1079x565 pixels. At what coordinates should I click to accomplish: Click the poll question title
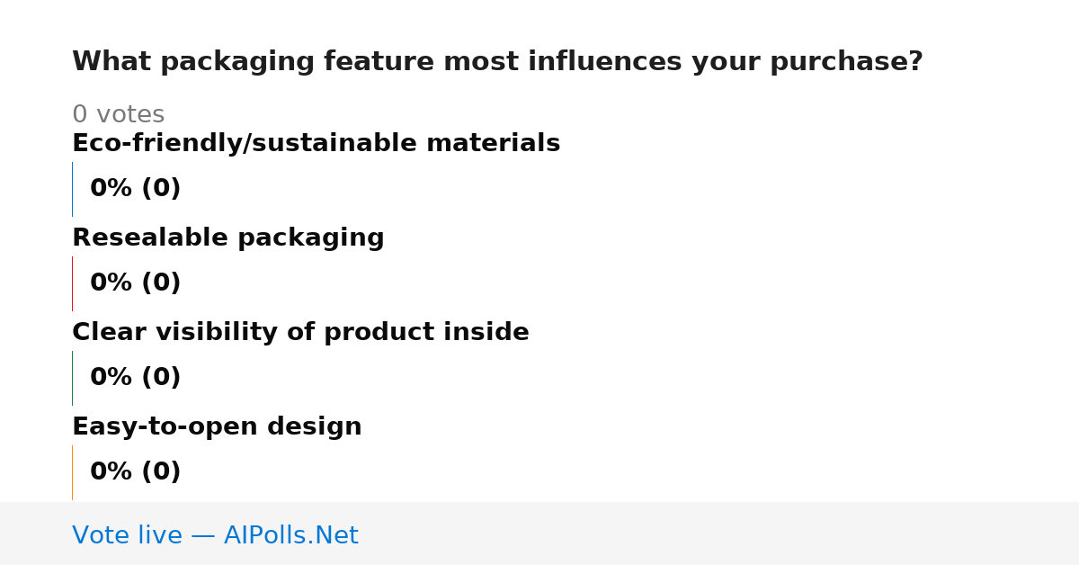click(497, 62)
